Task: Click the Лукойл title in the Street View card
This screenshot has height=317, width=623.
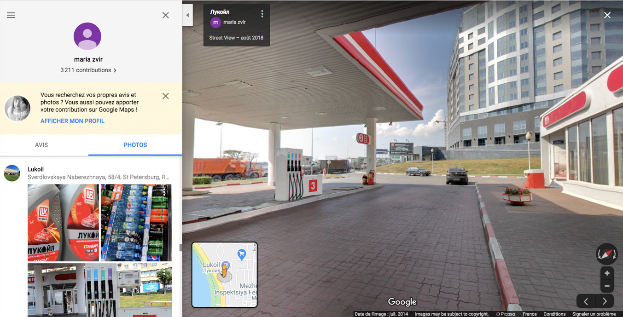Action: point(220,12)
